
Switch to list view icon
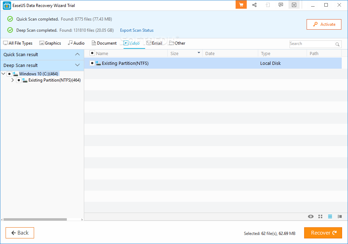coord(330,216)
